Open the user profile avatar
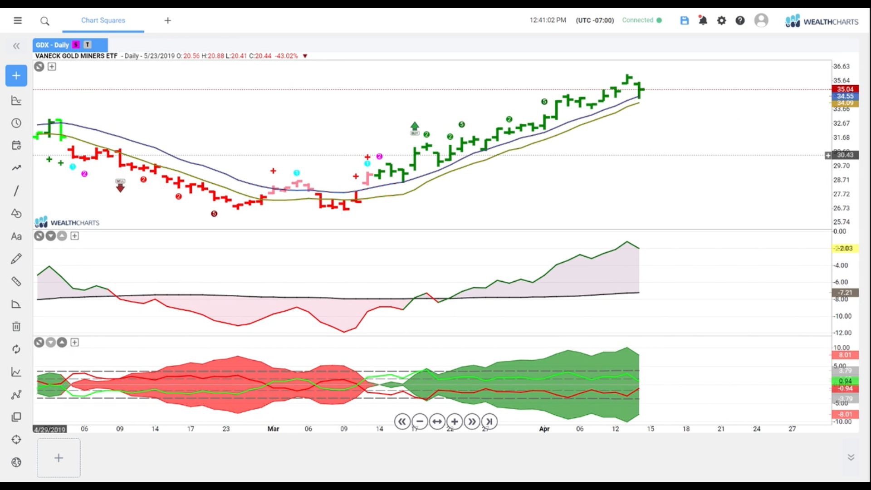871x490 pixels. pos(761,20)
